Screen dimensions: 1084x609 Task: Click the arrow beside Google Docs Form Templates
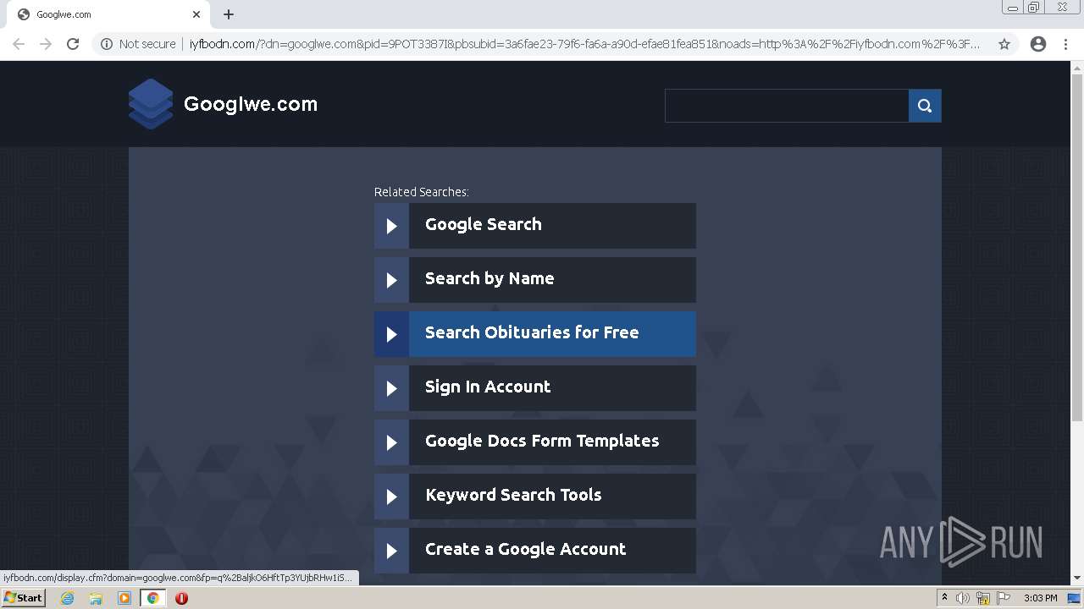(x=391, y=442)
